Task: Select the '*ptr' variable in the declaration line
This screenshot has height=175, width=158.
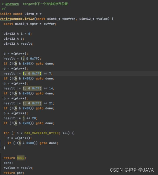Action: (x=34, y=24)
